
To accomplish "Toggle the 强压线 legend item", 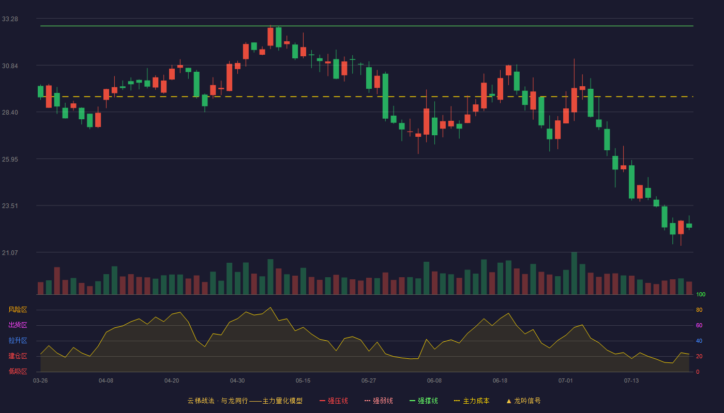I will click(334, 401).
